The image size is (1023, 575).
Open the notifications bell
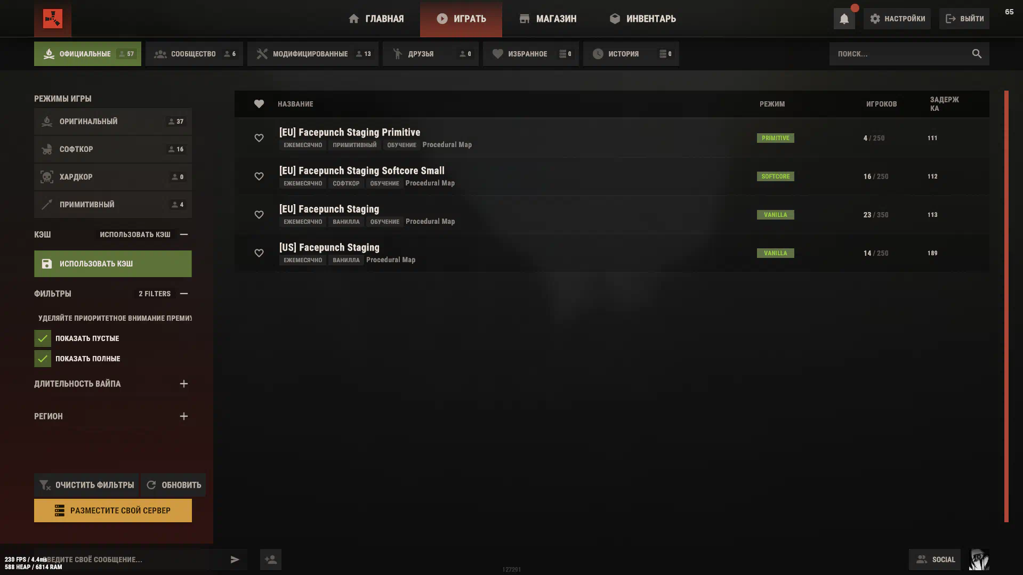(x=844, y=19)
